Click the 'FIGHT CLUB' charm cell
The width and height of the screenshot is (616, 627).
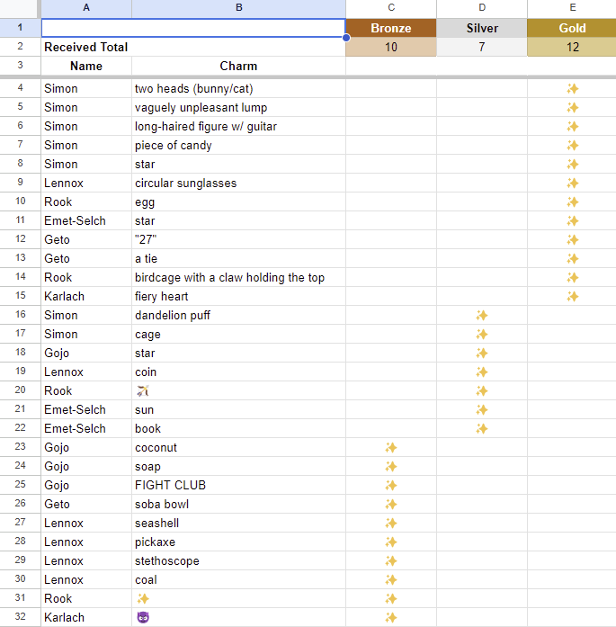pyautogui.click(x=238, y=485)
